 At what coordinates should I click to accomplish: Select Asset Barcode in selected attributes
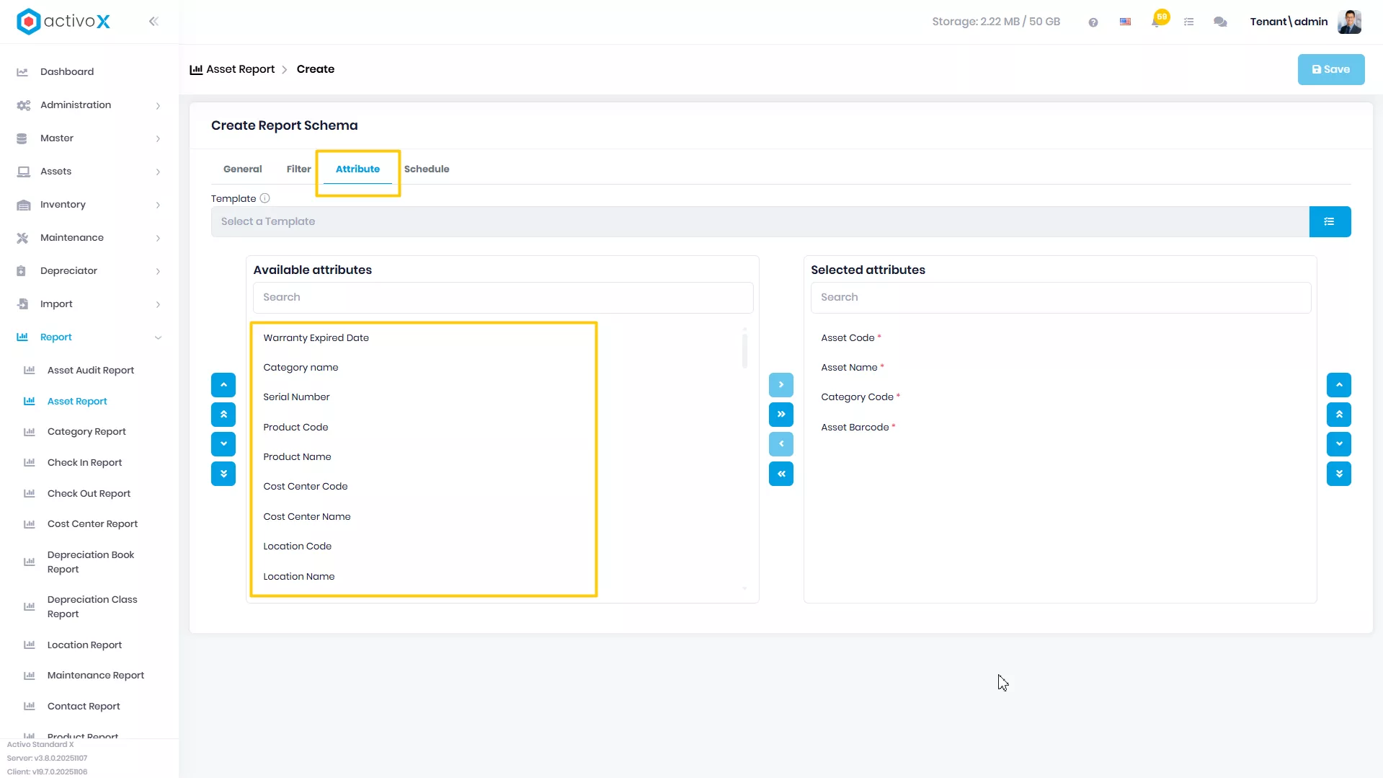pyautogui.click(x=855, y=428)
